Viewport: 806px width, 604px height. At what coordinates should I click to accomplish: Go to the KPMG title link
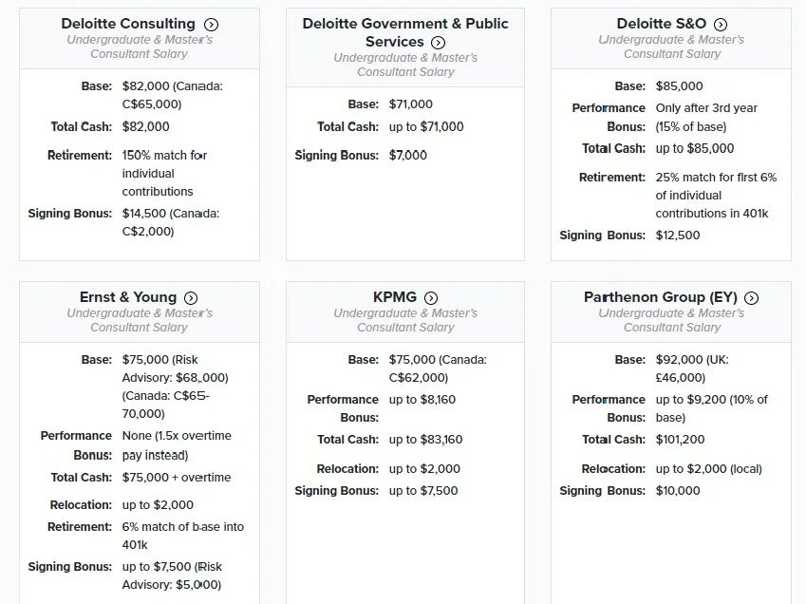pyautogui.click(x=395, y=297)
